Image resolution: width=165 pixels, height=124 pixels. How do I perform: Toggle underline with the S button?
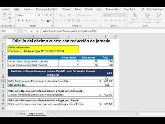[26, 21]
